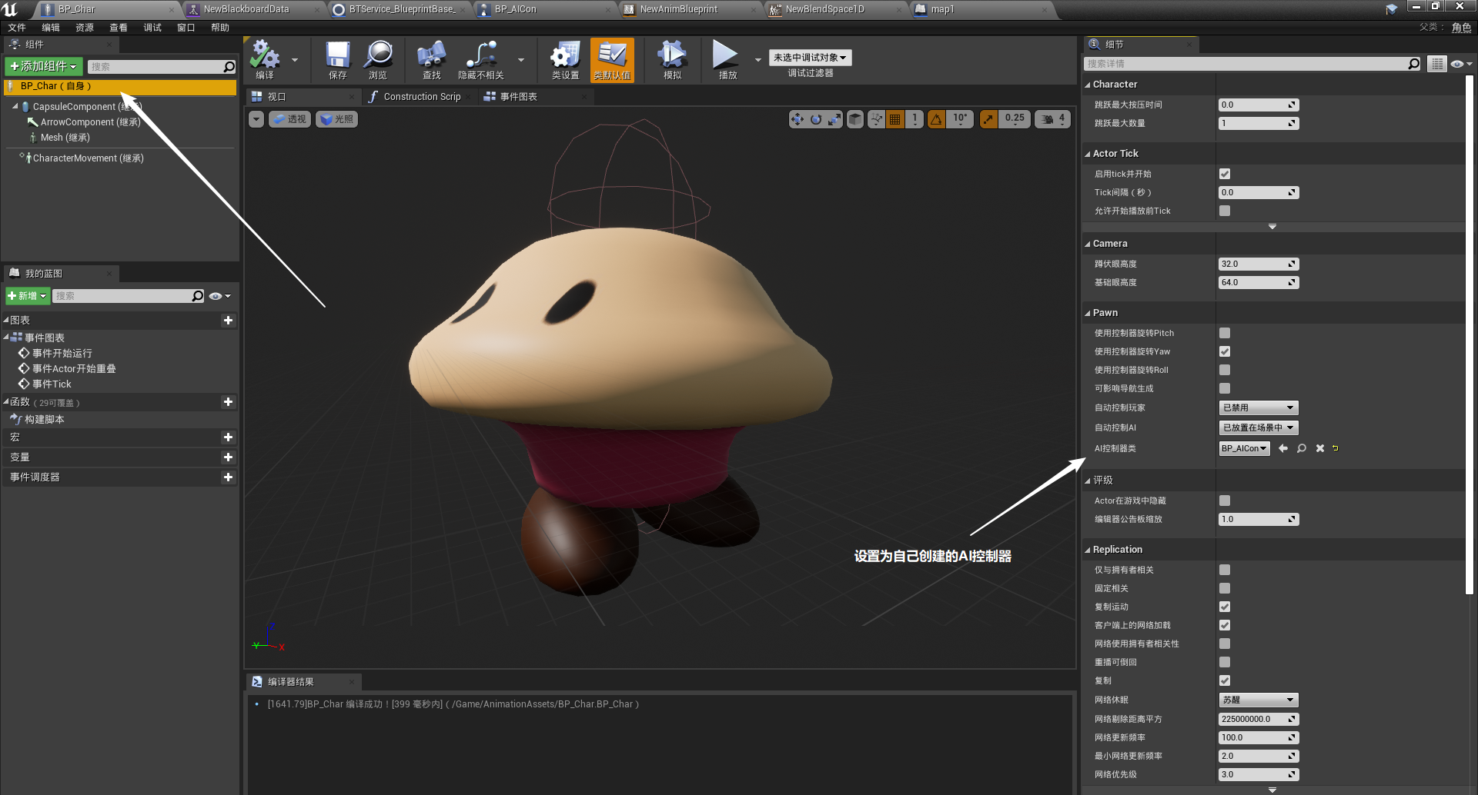Image resolution: width=1478 pixels, height=795 pixels.
Task: Reset AI controller class to default yellow arrow
Action: (1336, 447)
